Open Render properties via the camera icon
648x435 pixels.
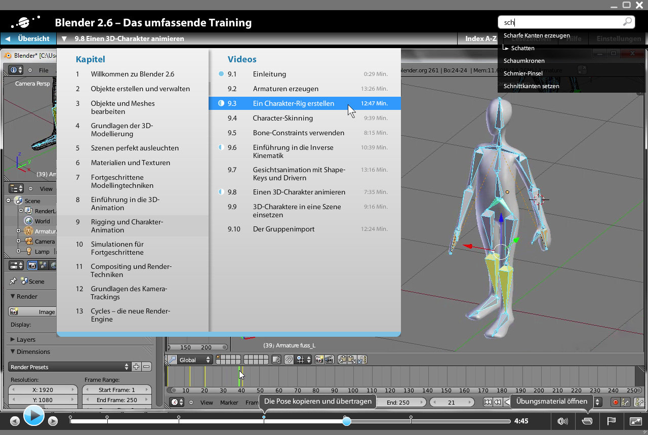[32, 265]
